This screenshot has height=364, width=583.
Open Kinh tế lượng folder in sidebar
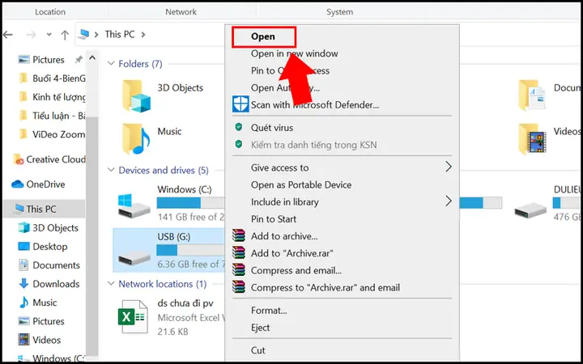(52, 97)
